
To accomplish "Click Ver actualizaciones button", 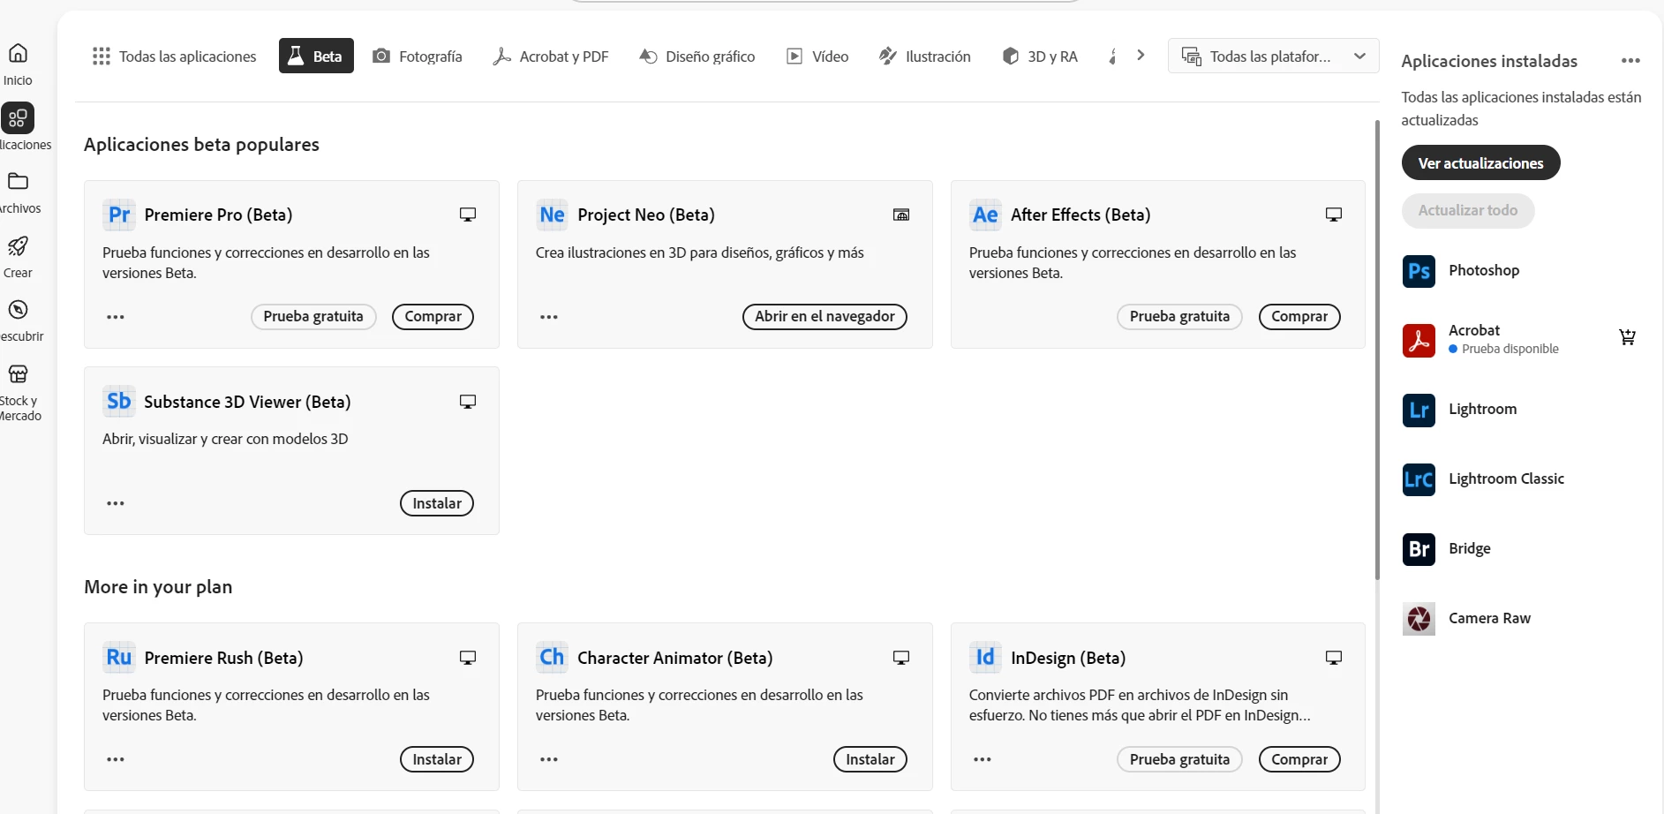I will pyautogui.click(x=1480, y=162).
